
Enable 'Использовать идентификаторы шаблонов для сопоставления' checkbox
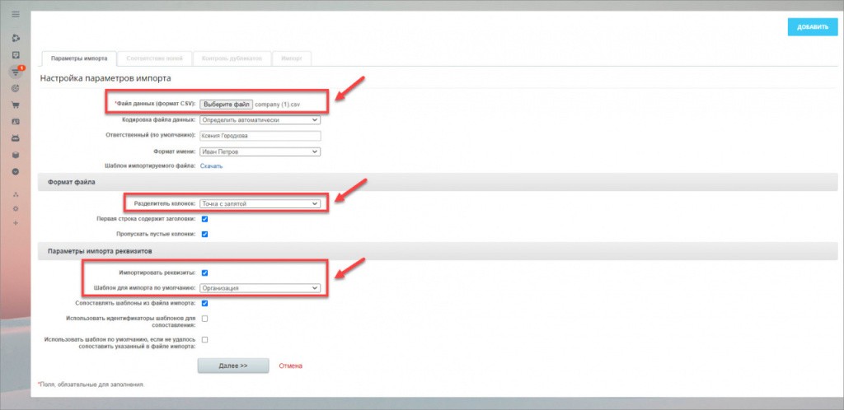(x=204, y=319)
